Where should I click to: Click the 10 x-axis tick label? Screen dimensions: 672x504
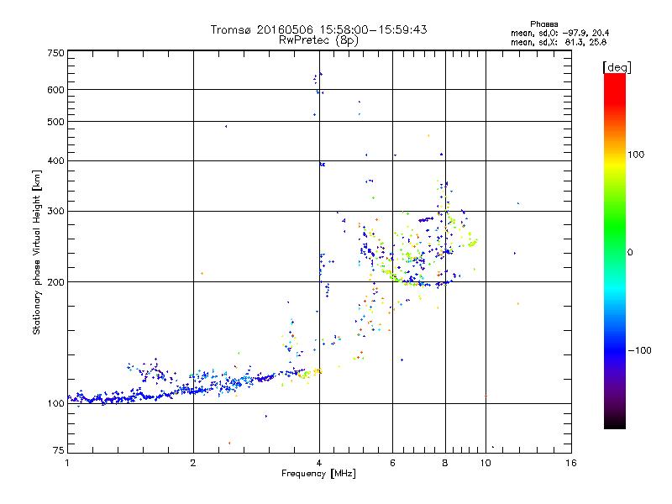(486, 463)
